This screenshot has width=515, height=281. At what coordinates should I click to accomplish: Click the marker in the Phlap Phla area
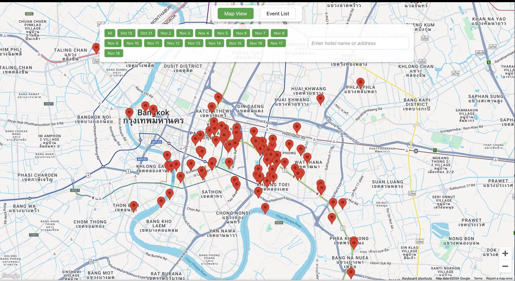point(360,81)
